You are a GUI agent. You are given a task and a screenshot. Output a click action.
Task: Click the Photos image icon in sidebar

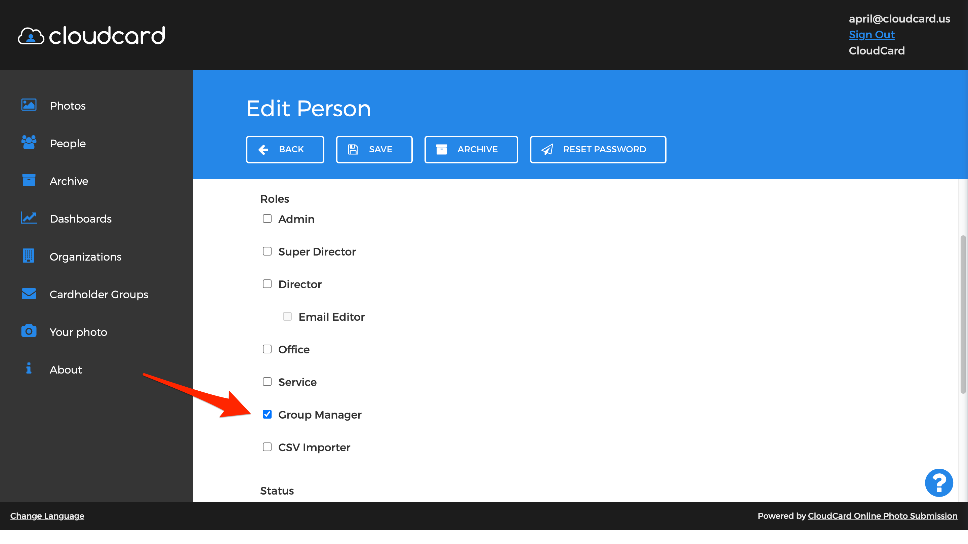click(29, 105)
